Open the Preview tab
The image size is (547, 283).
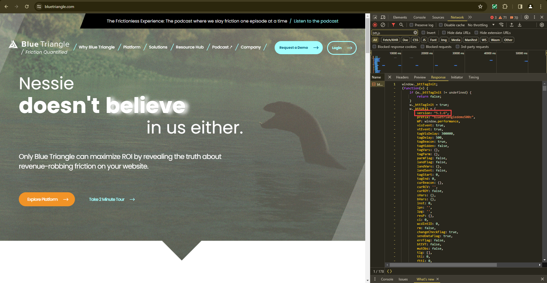coord(420,77)
